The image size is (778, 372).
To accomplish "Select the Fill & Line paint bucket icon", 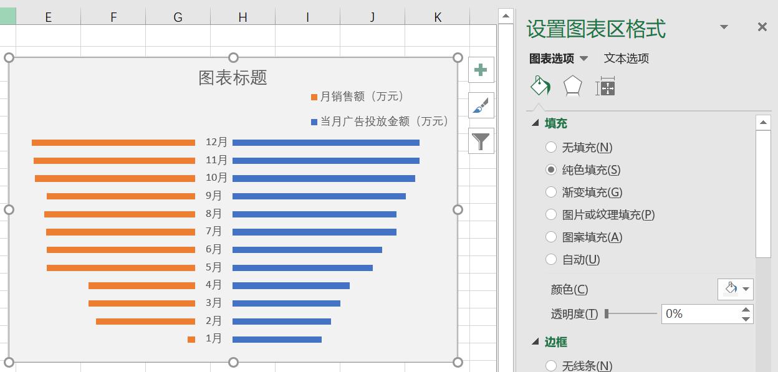I will (x=540, y=86).
